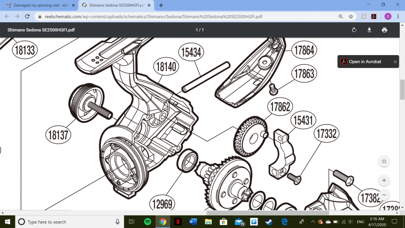Download the PDF file
The image size is (405, 228).
(369, 30)
